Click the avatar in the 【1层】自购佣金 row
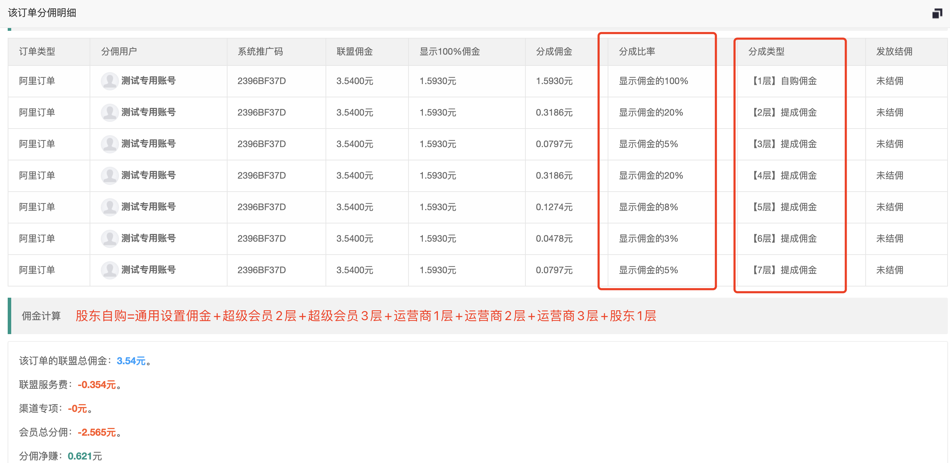This screenshot has height=463, width=950. click(x=109, y=81)
